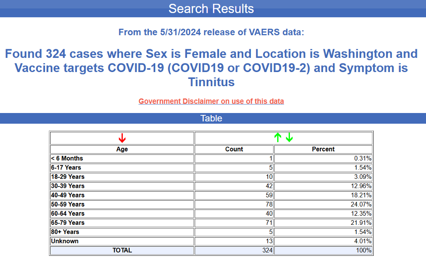
Task: Click the 'Table' section header bar
Action: pos(213,119)
